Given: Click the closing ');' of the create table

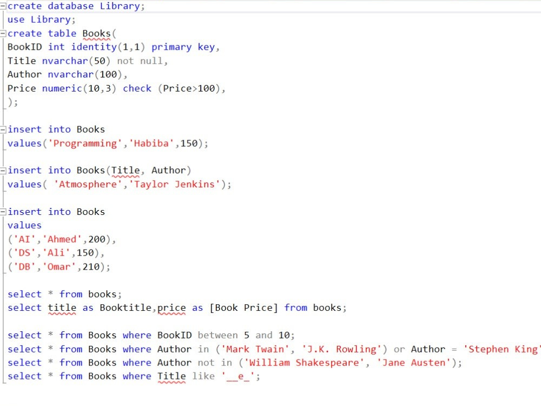Looking at the screenshot, I should click(x=12, y=102).
